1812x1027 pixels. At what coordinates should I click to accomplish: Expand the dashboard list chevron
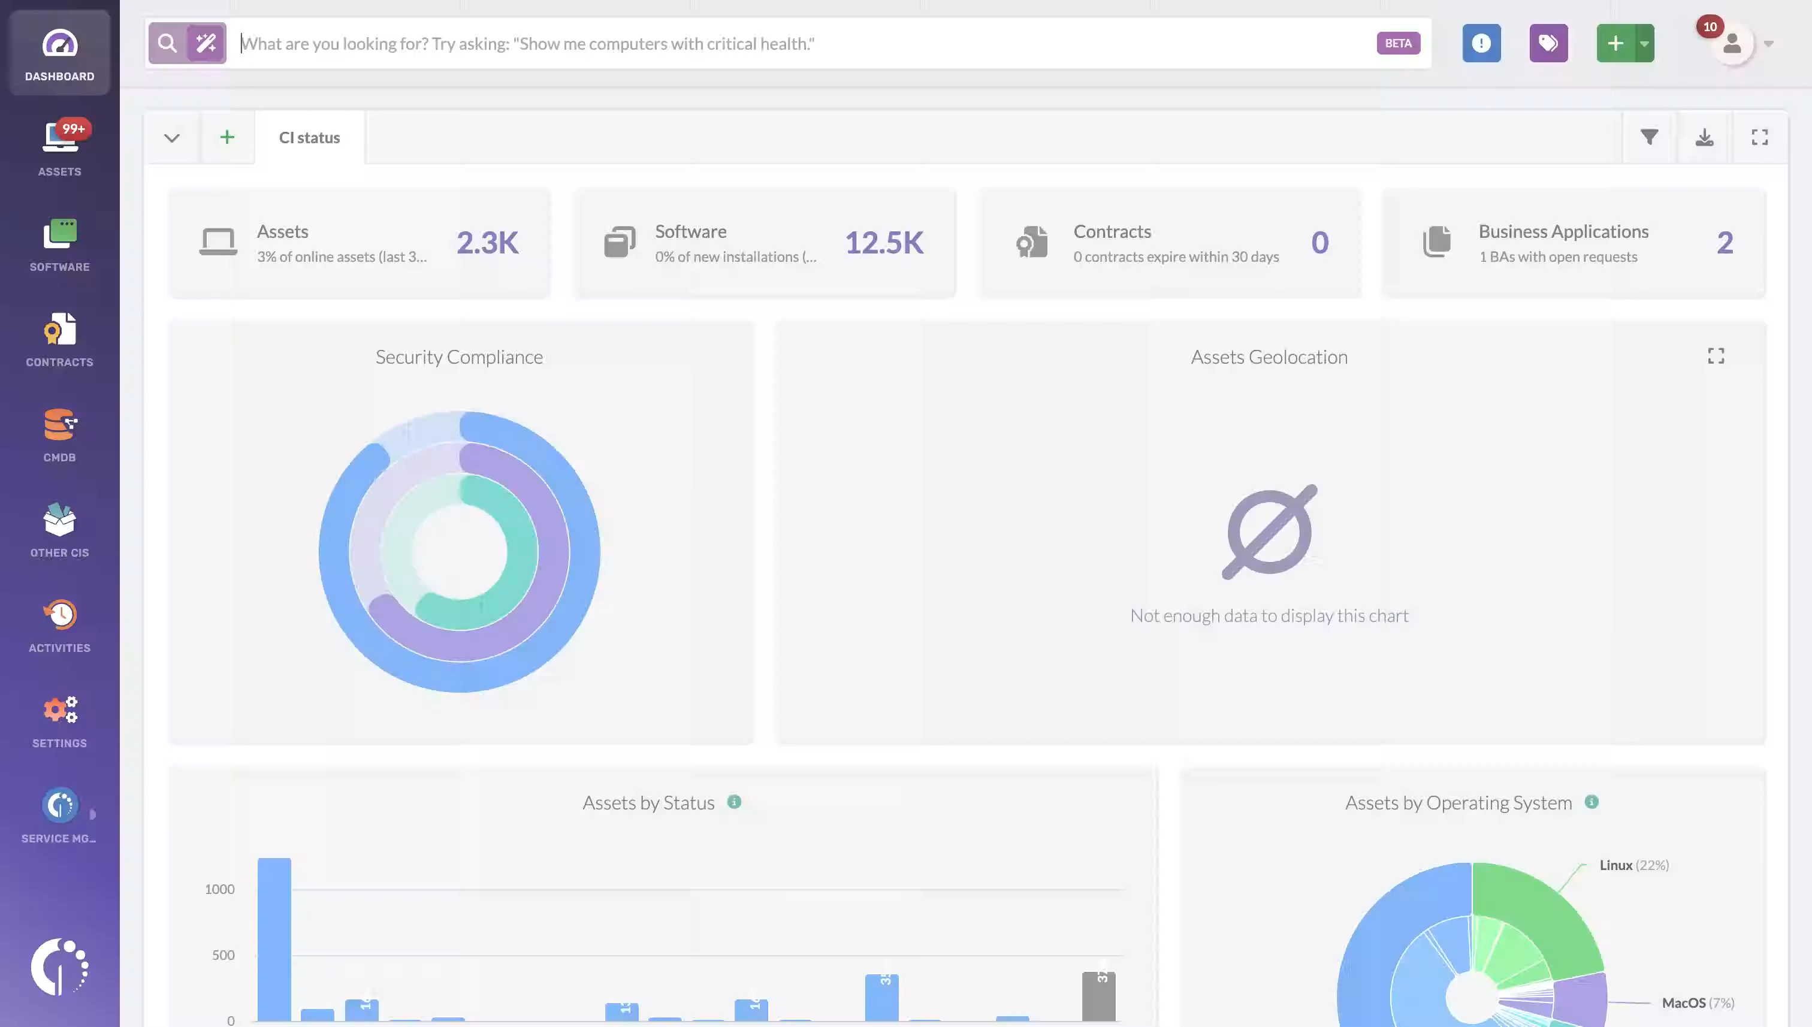tap(171, 137)
